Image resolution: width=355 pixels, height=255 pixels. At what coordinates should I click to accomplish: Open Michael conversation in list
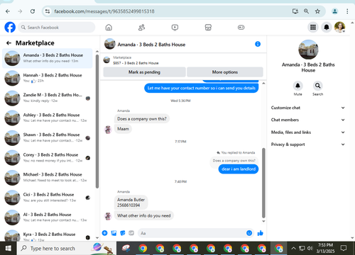(48, 178)
